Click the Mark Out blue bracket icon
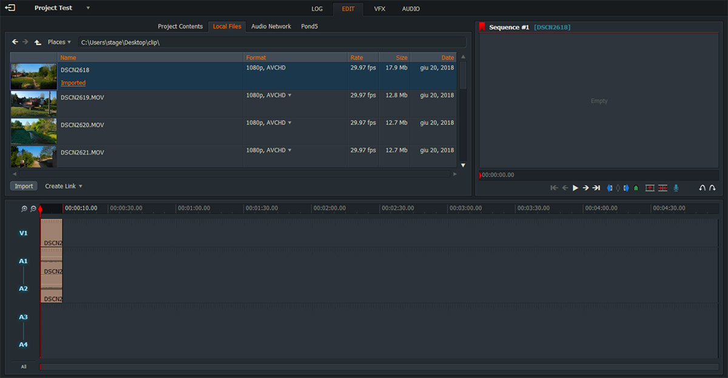Screen dimensions: 728x378 click(x=626, y=188)
